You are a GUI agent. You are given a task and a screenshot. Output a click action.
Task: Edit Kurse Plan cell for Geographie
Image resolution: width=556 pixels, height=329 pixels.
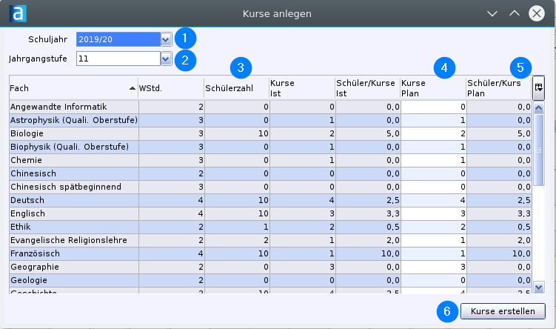point(434,267)
